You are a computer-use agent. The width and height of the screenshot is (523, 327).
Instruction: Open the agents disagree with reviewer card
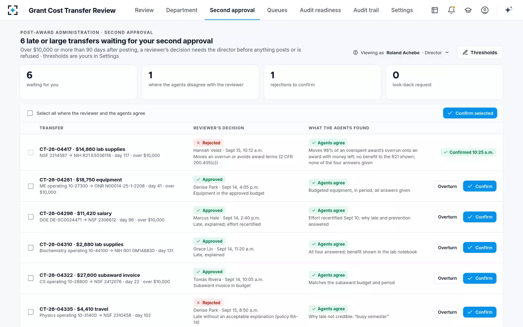(x=200, y=82)
